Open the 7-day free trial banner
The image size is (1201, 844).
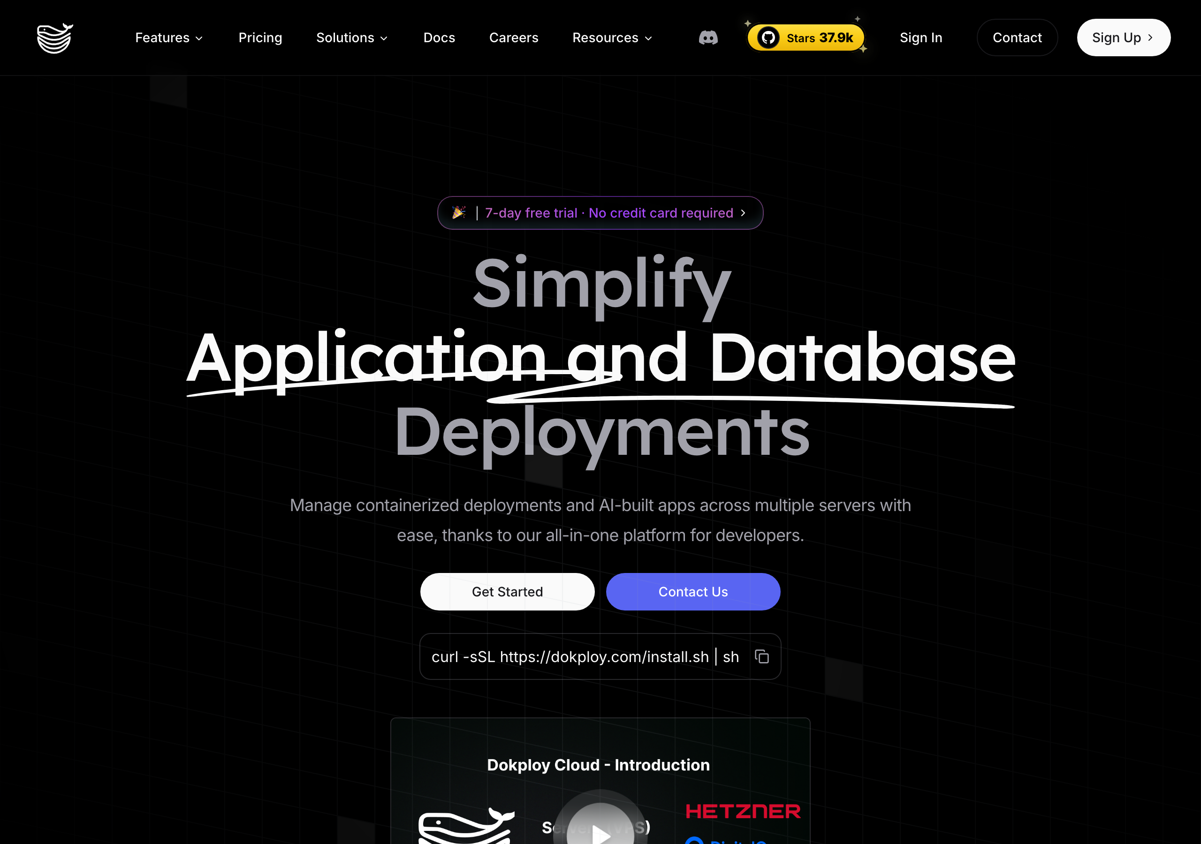[600, 213]
